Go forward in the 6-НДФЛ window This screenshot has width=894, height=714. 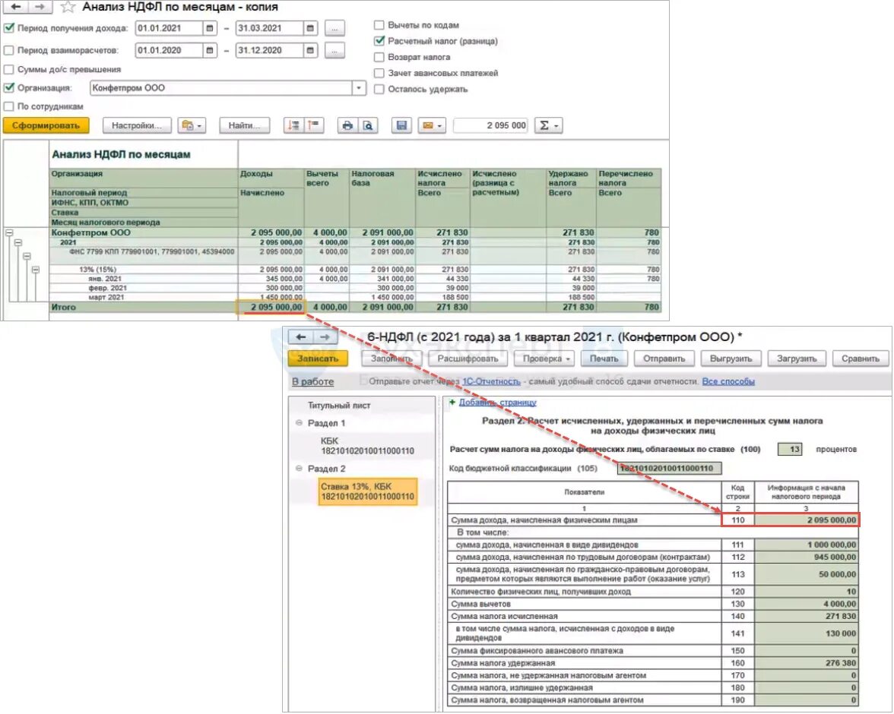coord(325,337)
